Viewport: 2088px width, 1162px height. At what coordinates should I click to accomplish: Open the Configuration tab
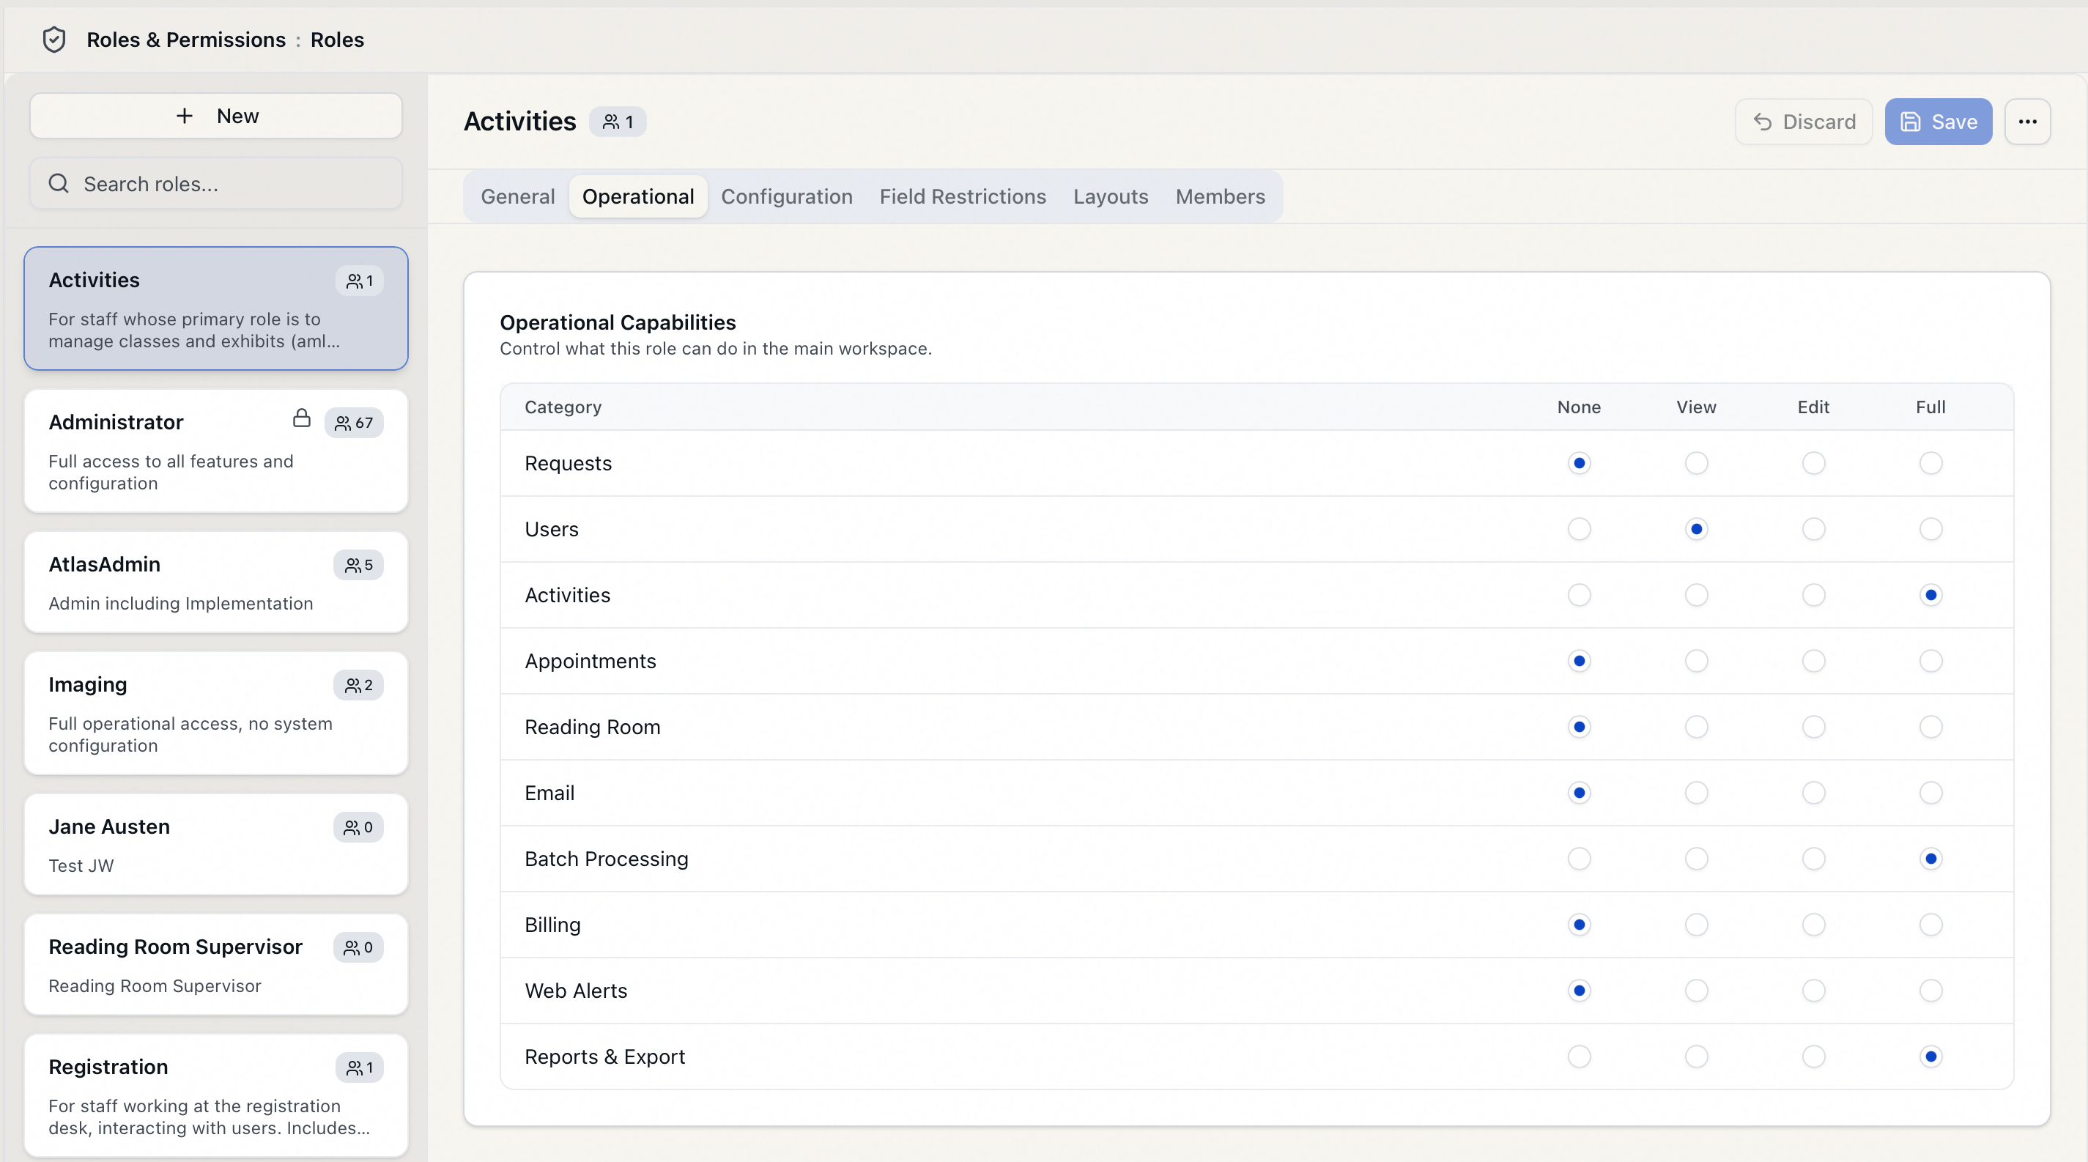click(786, 197)
